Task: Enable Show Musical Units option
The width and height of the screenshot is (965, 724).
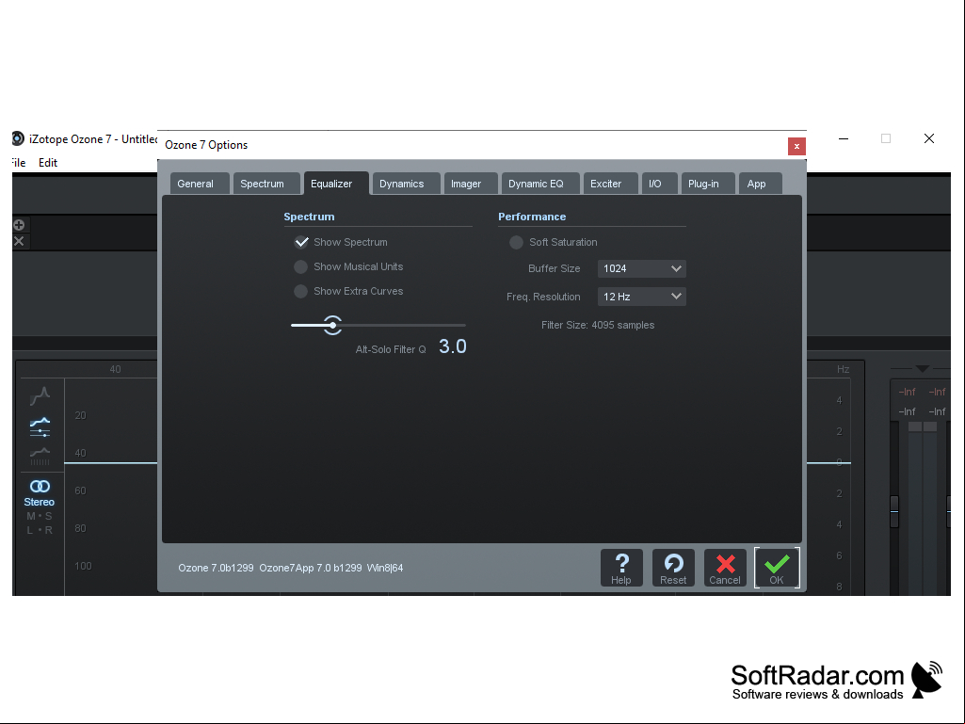Action: click(x=301, y=266)
